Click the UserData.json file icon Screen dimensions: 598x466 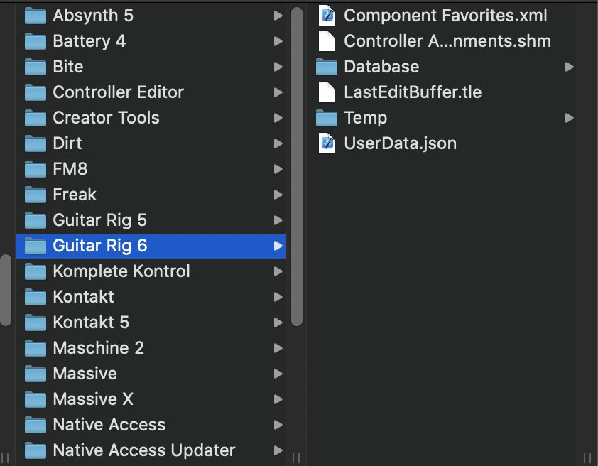coord(327,143)
